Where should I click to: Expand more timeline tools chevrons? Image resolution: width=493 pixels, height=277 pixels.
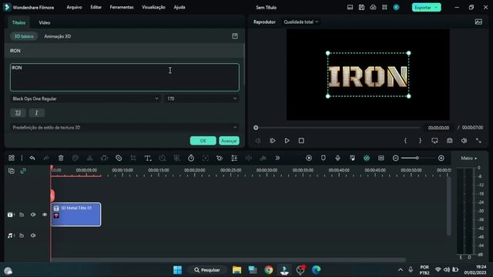(277, 158)
